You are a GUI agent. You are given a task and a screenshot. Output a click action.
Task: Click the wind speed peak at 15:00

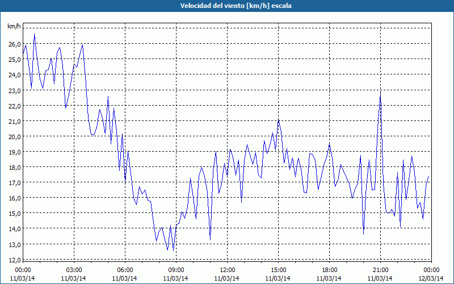click(x=278, y=119)
